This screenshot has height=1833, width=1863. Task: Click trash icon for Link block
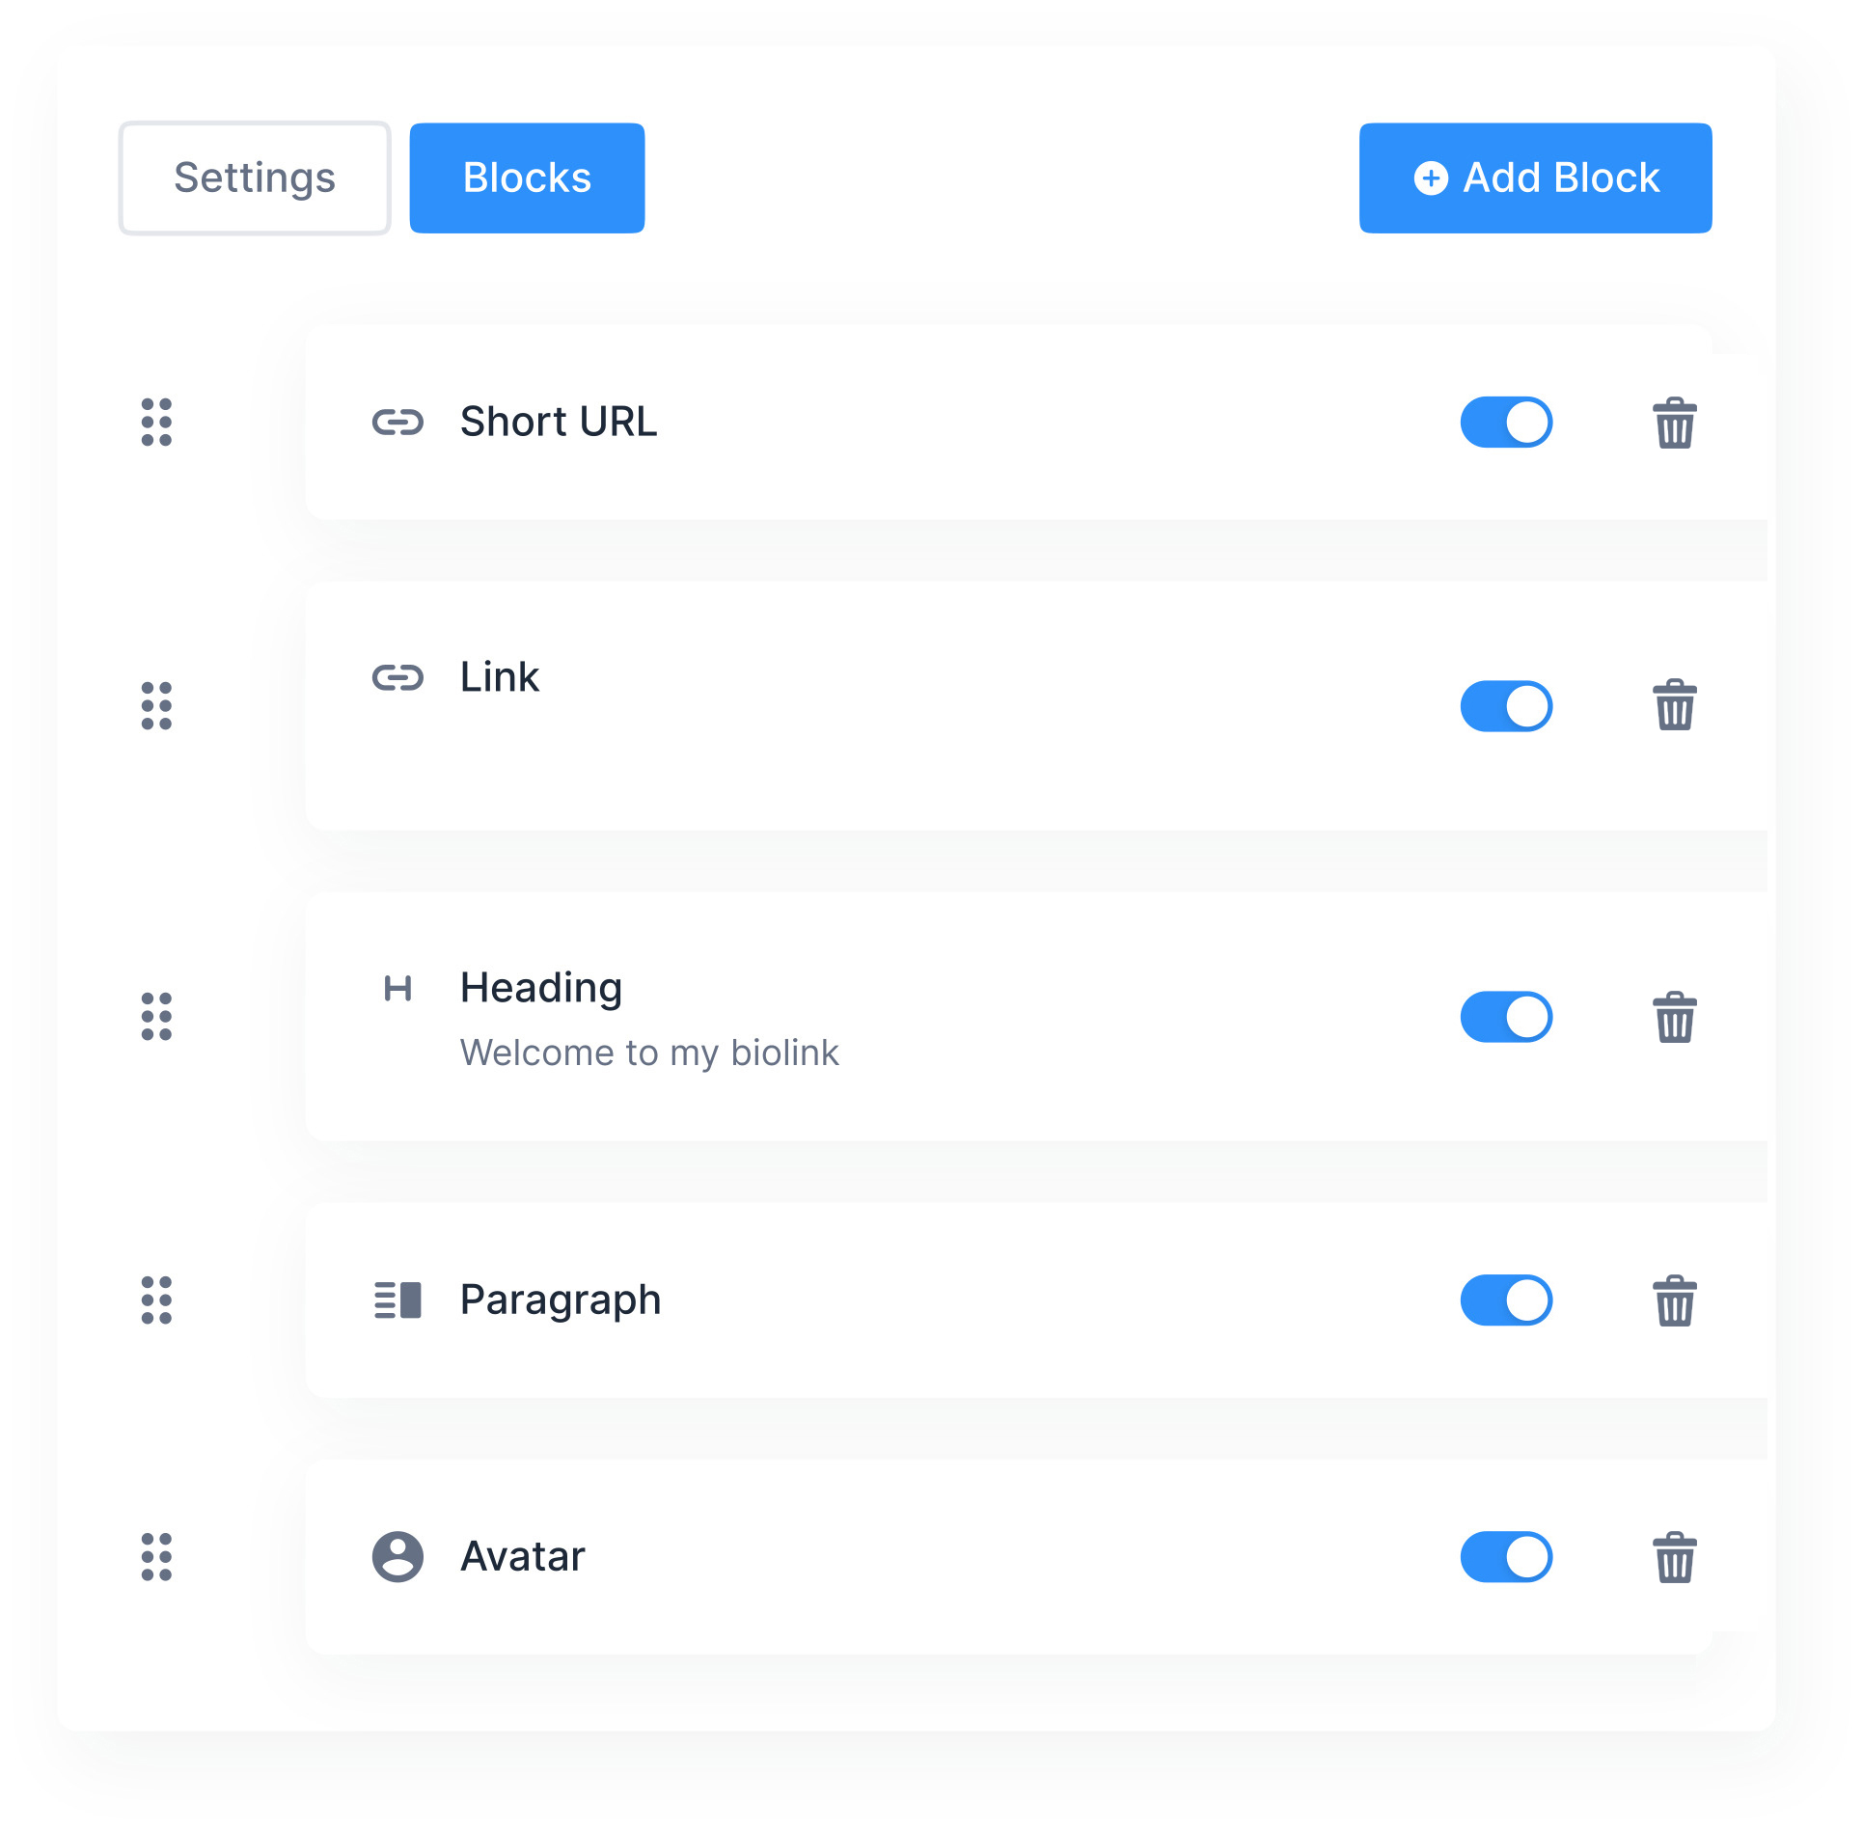pos(1674,705)
